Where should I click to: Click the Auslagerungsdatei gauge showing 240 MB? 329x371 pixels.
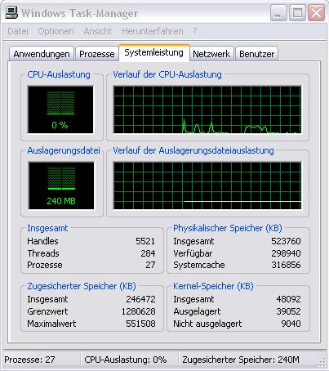[61, 185]
